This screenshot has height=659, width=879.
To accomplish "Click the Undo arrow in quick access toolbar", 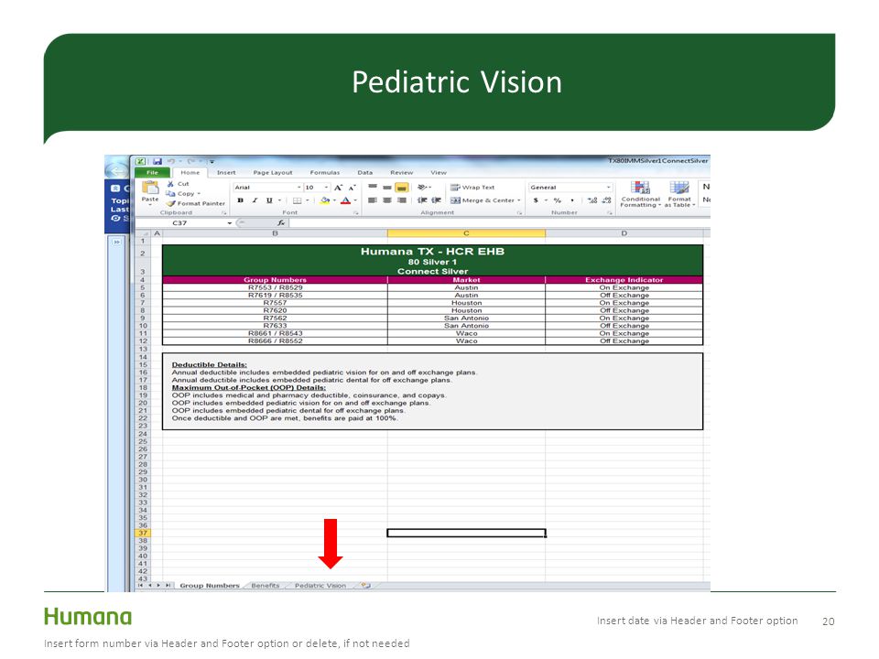I will click(x=171, y=161).
